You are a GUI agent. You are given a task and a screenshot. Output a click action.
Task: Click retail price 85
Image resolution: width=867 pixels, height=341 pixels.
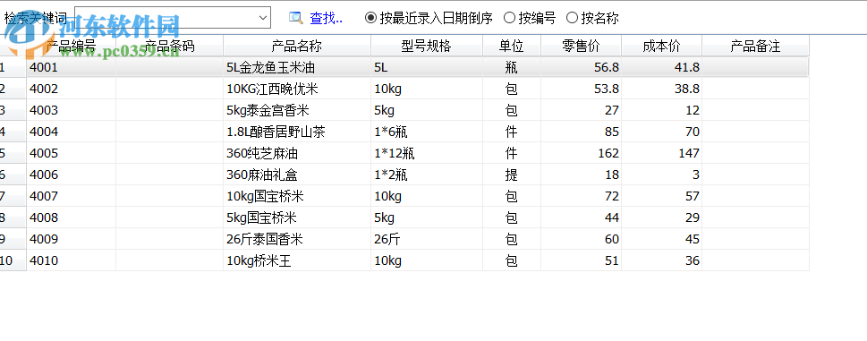(611, 132)
